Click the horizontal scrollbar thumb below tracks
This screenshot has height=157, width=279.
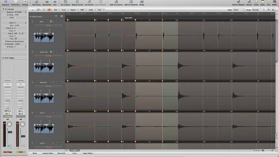[x=75, y=150]
